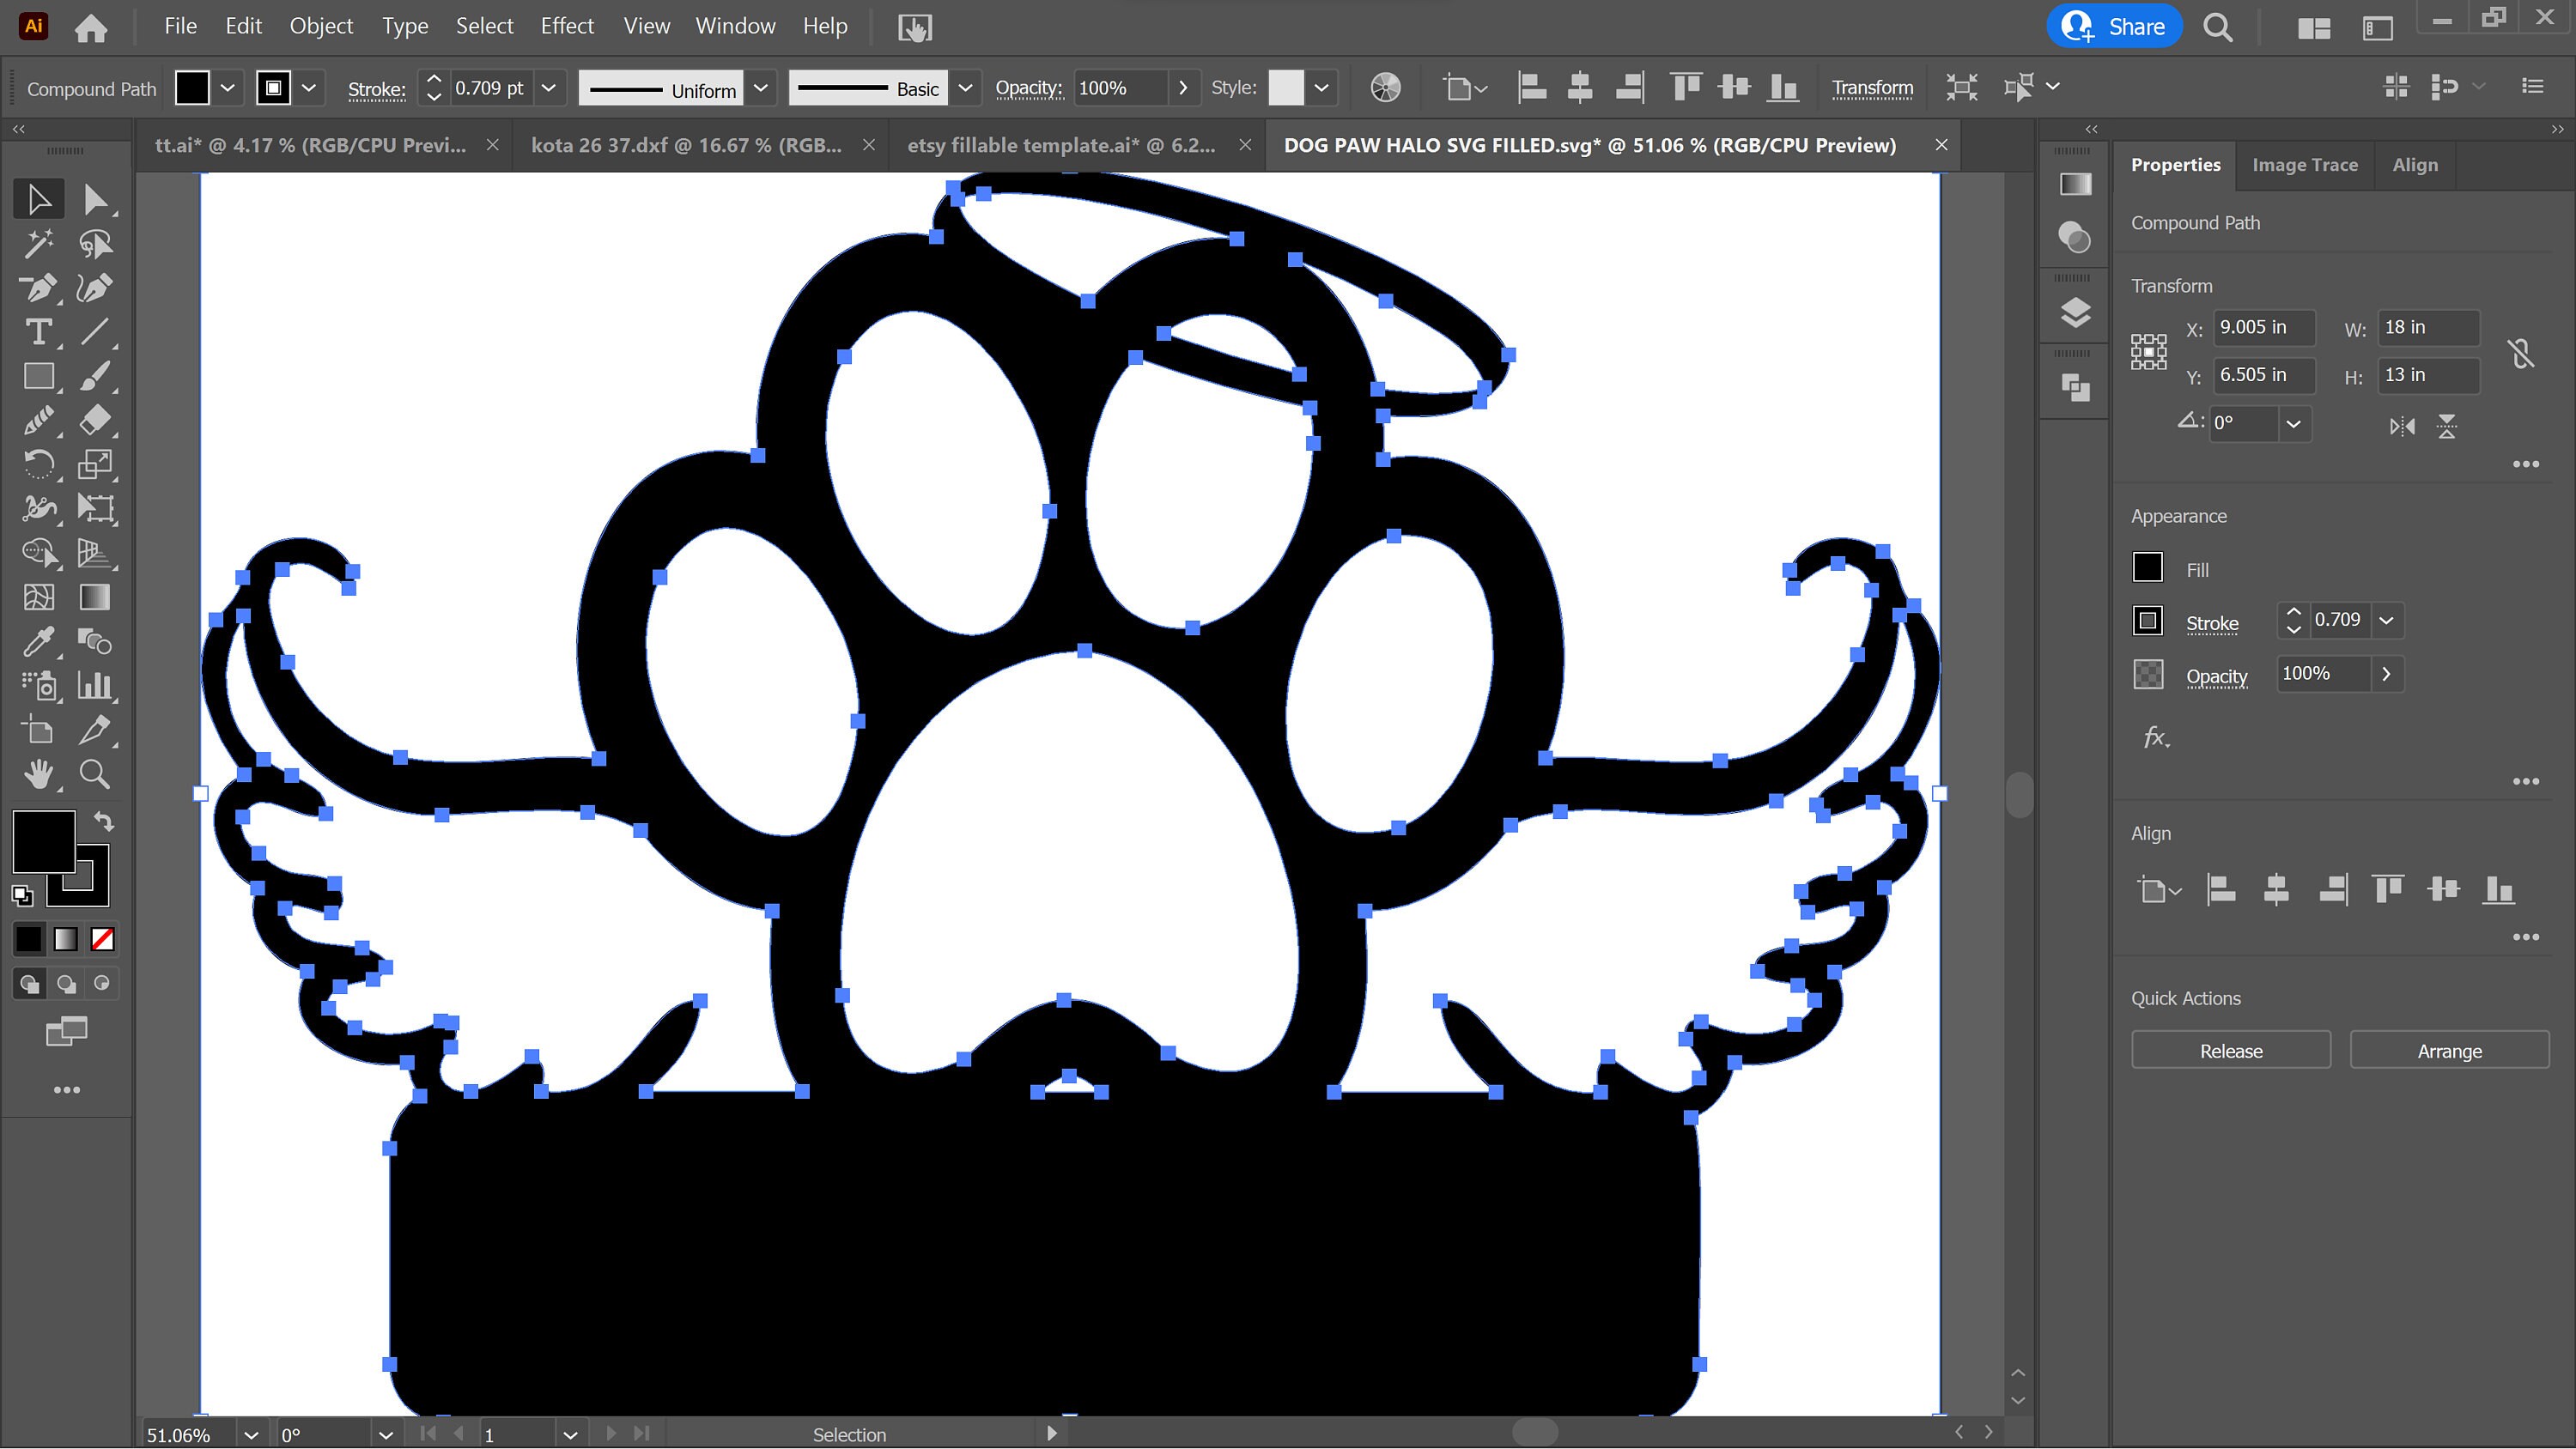Switch to the Image Trace tab

[2304, 164]
